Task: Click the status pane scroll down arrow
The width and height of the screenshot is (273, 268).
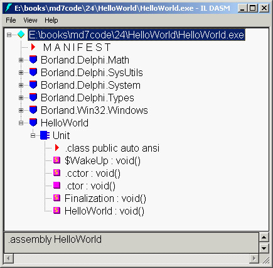Action: (x=264, y=248)
